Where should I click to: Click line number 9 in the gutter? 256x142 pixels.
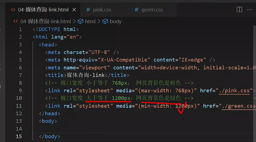click(20, 91)
